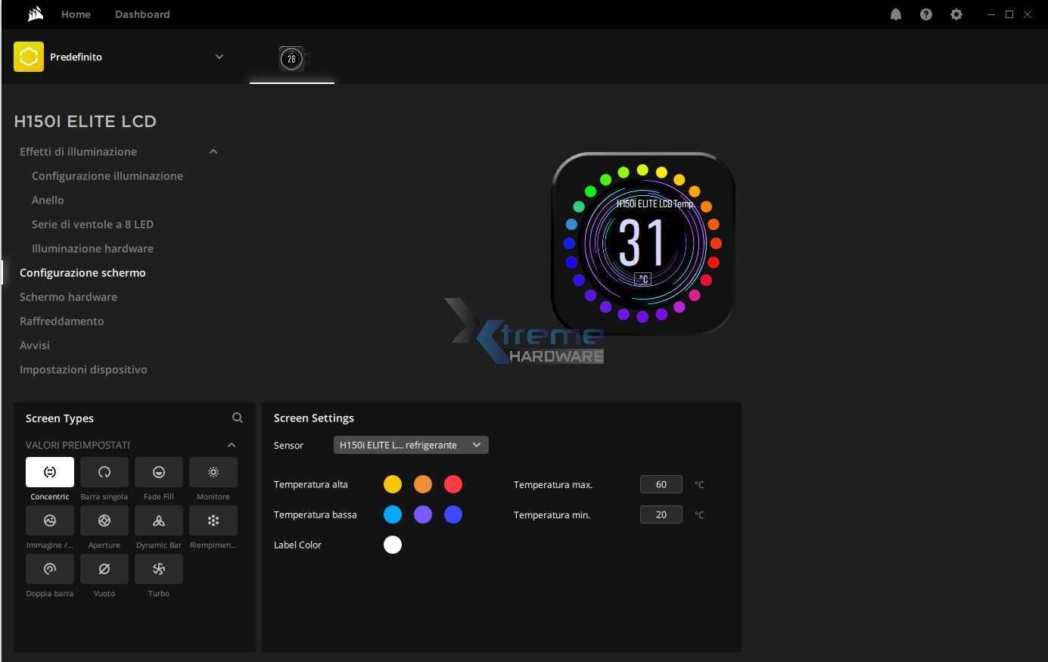Go to the Home tab
Image resolution: width=1048 pixels, height=662 pixels.
[x=76, y=14]
